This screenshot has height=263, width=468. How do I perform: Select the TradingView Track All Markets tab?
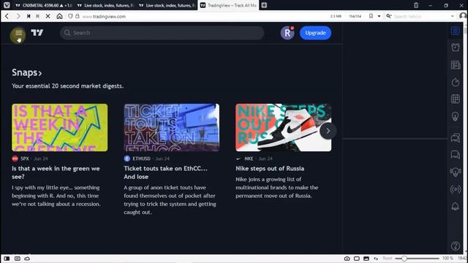(x=229, y=5)
